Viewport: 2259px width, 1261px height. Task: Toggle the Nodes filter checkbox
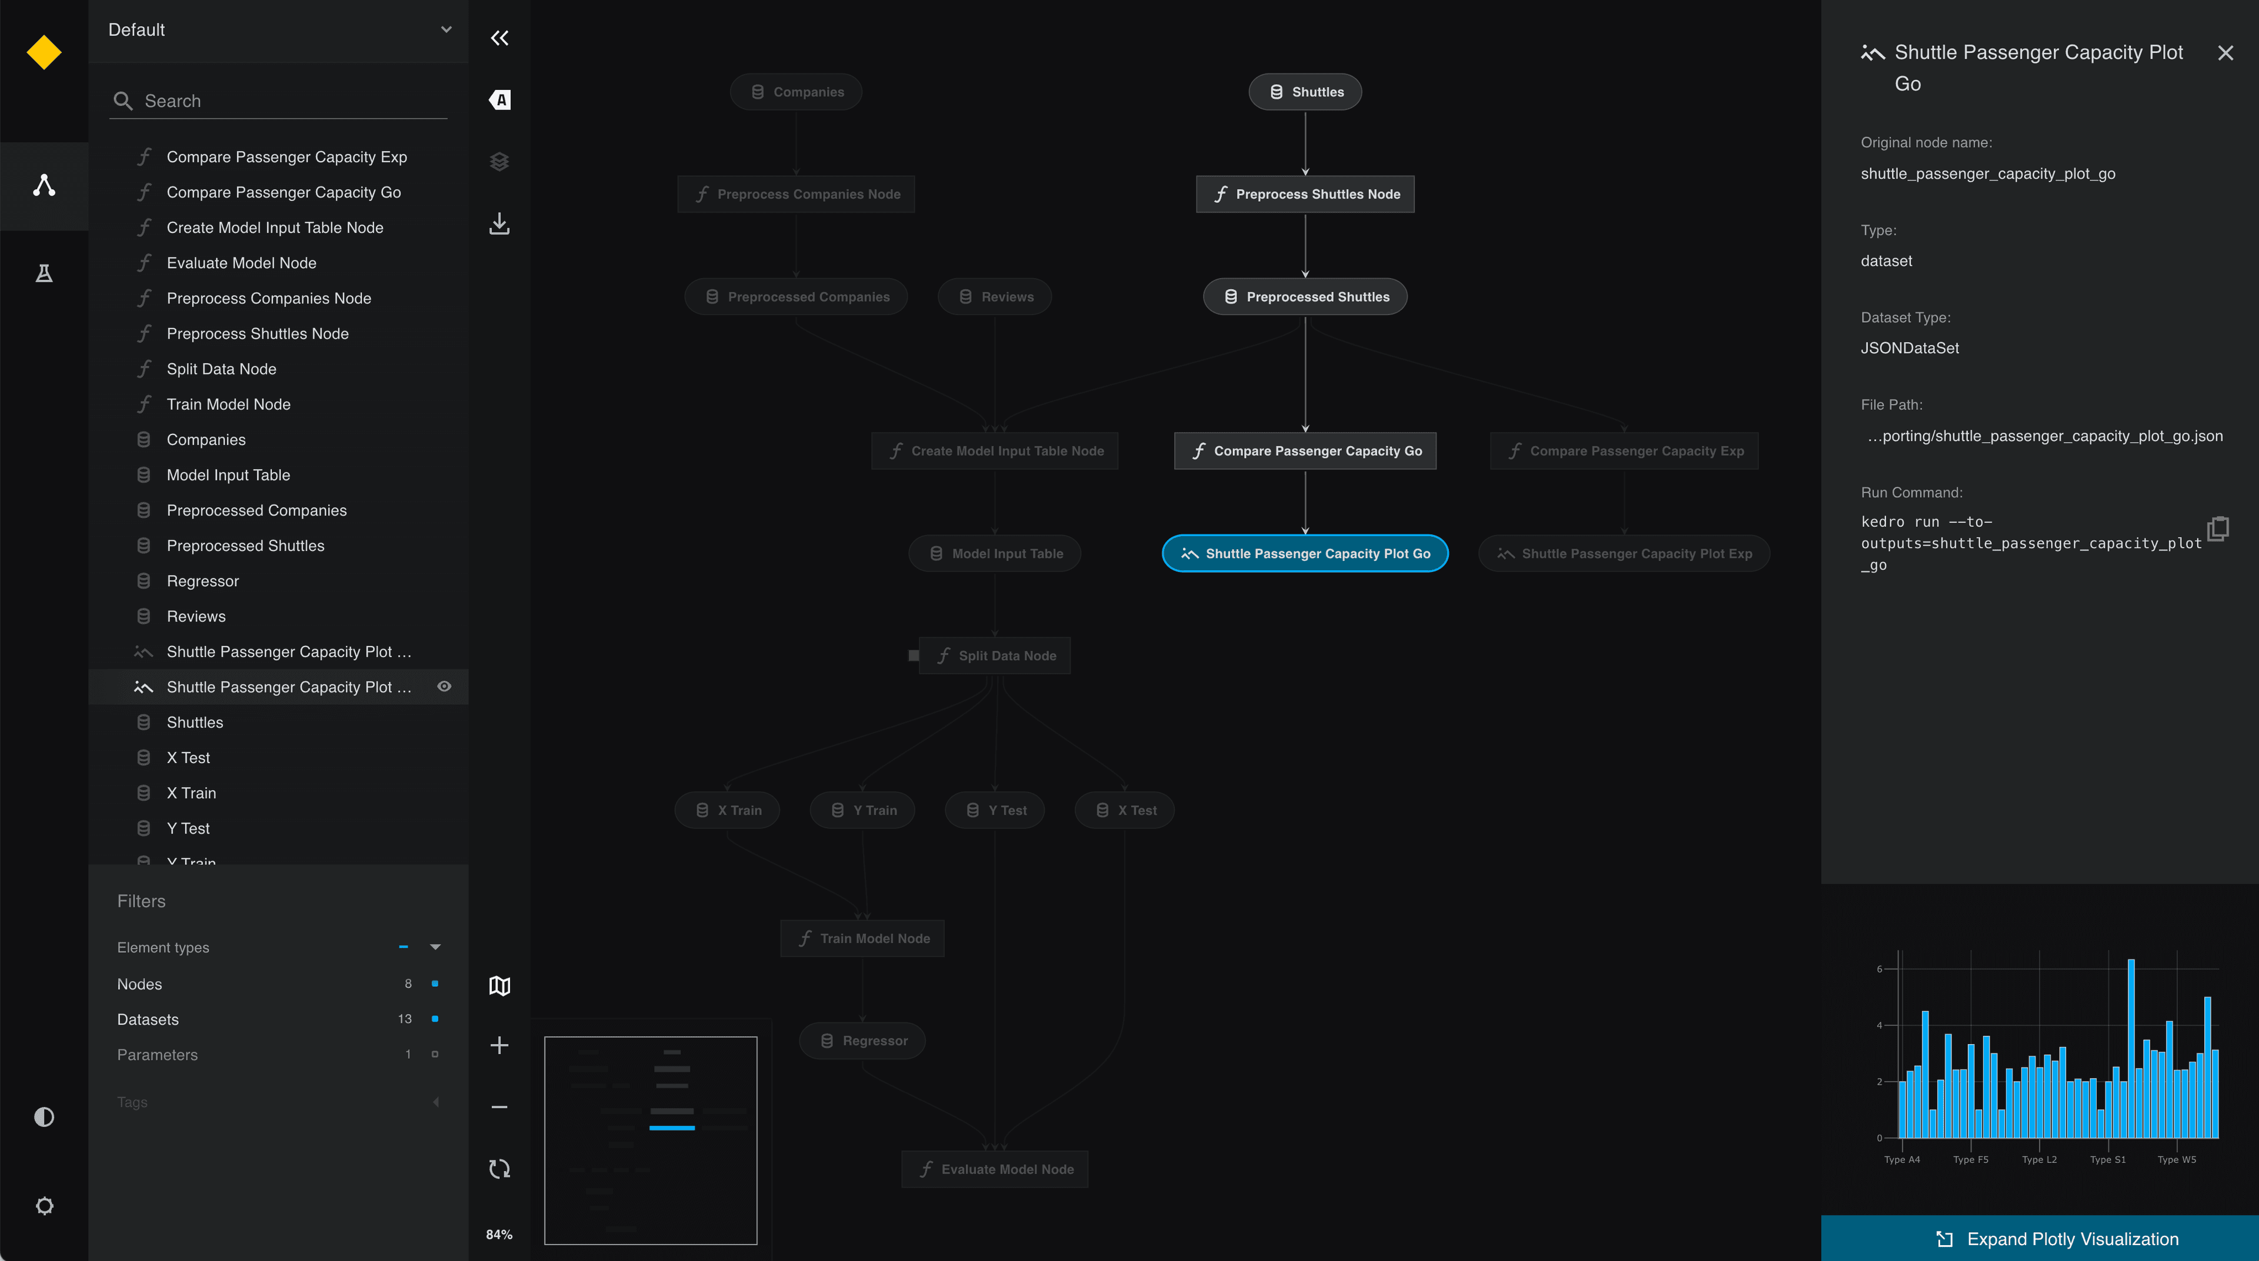pos(435,983)
